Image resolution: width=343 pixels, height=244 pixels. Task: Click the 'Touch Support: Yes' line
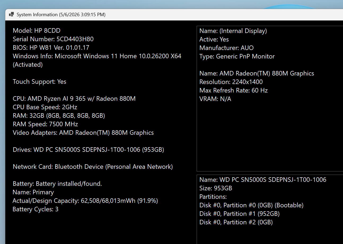pos(39,82)
